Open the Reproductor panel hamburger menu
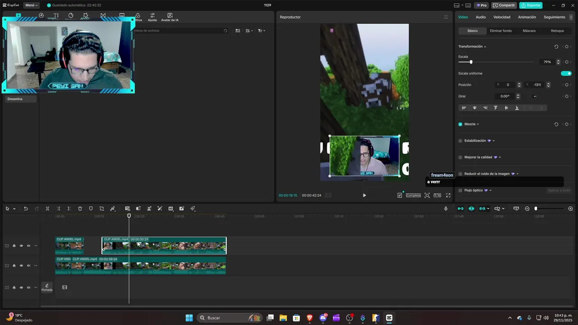This screenshot has height=325, width=578. (x=446, y=17)
